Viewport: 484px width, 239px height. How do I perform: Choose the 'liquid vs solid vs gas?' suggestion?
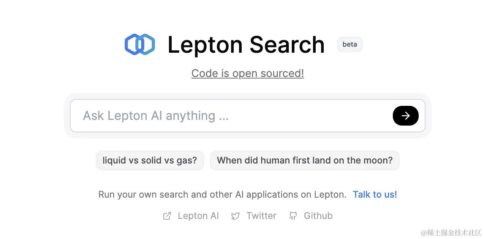(x=150, y=160)
